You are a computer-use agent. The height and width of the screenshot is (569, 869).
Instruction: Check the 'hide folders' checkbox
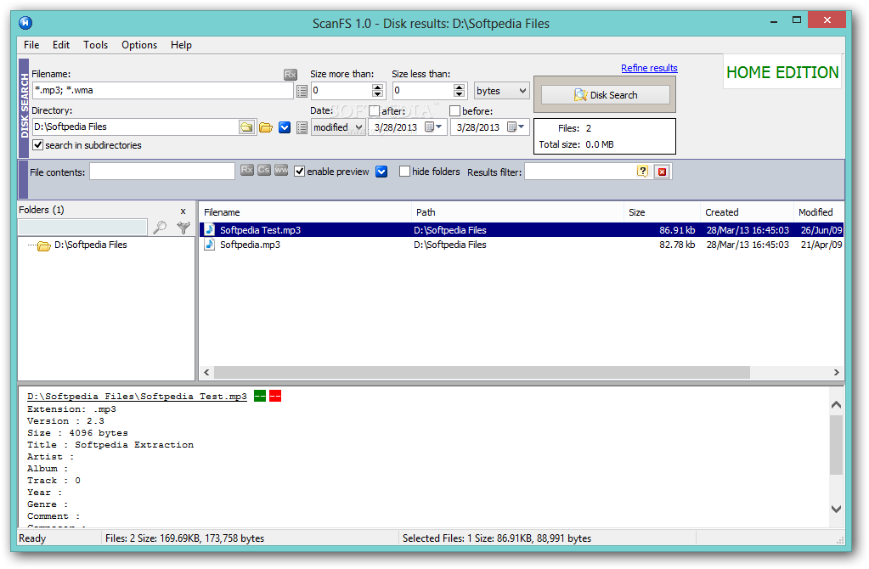[x=404, y=172]
